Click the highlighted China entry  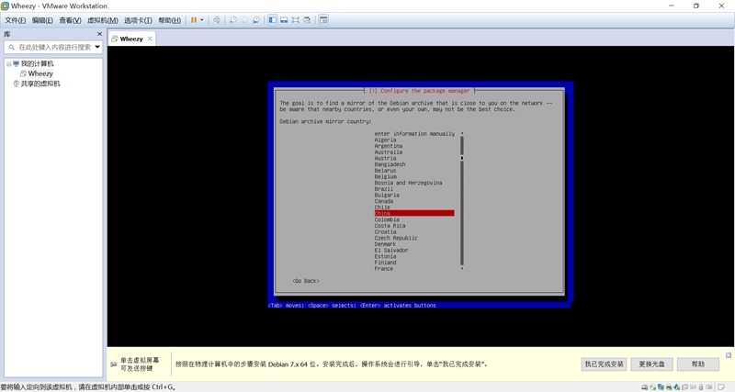(414, 213)
